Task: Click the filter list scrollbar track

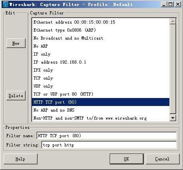Action: [x=173, y=69]
